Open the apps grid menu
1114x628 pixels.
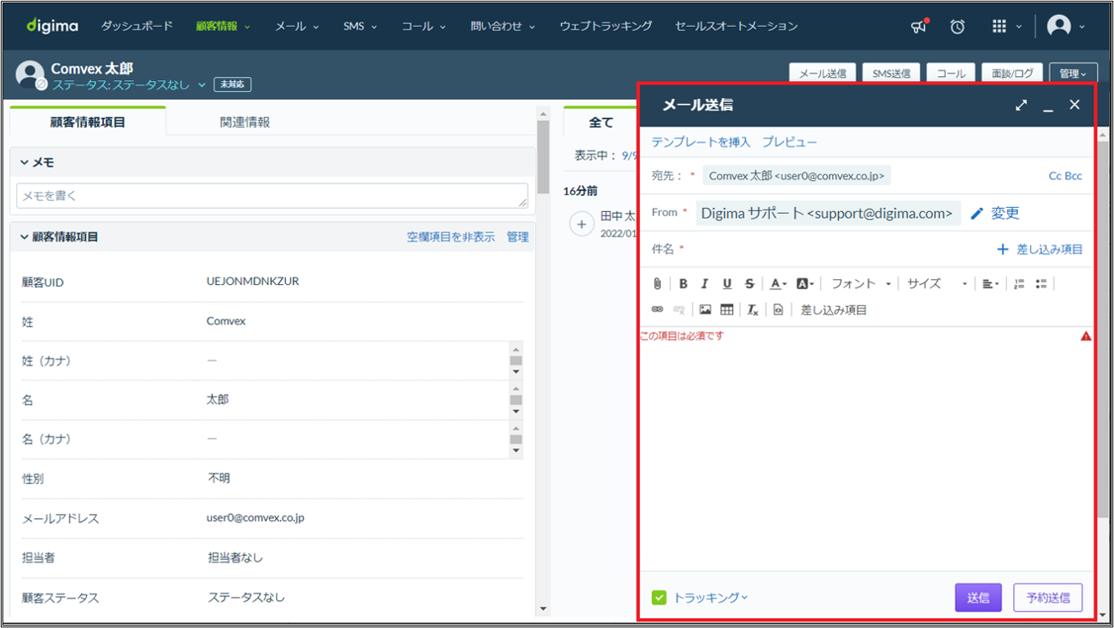pos(999,26)
